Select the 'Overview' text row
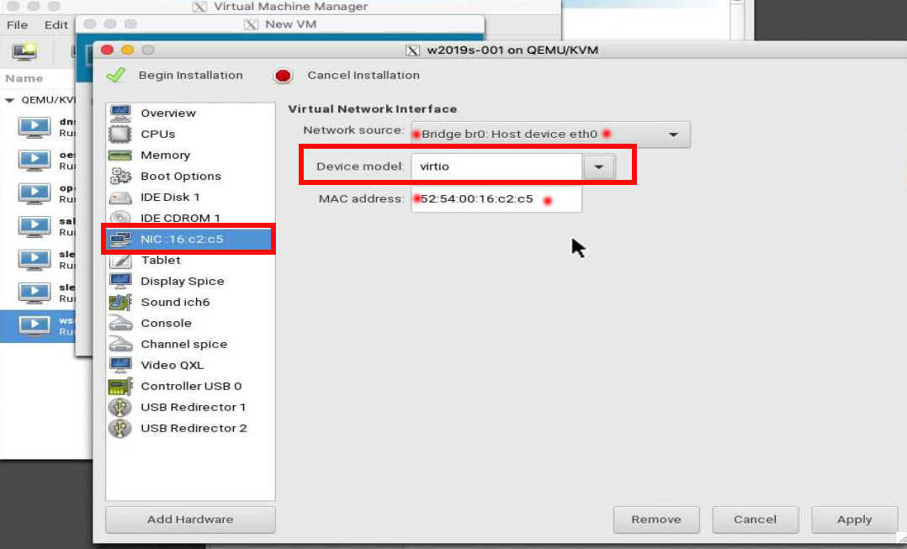 [168, 113]
